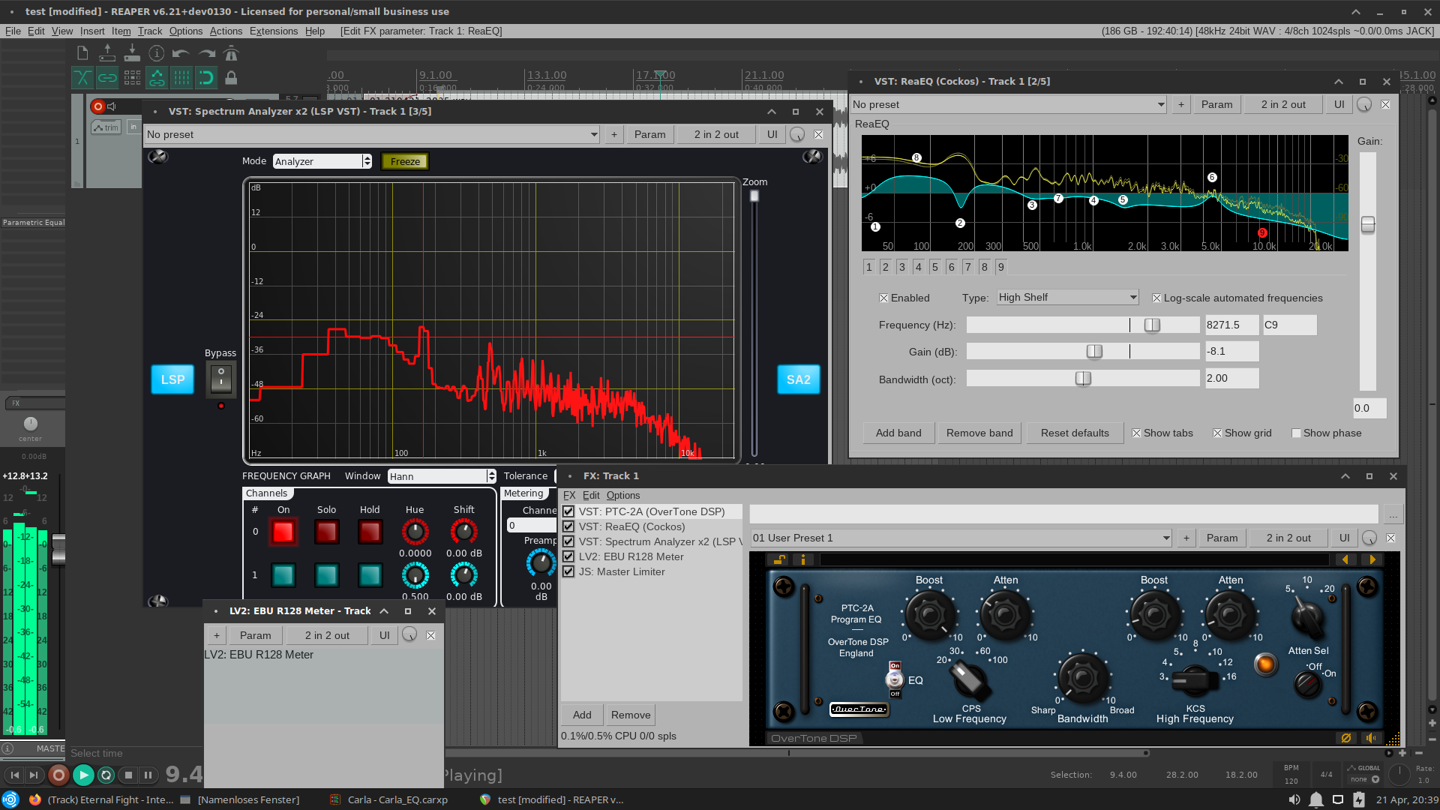The image size is (1440, 810).
Task: Toggle the PTC-2A EQ on/off switch
Action: click(895, 679)
